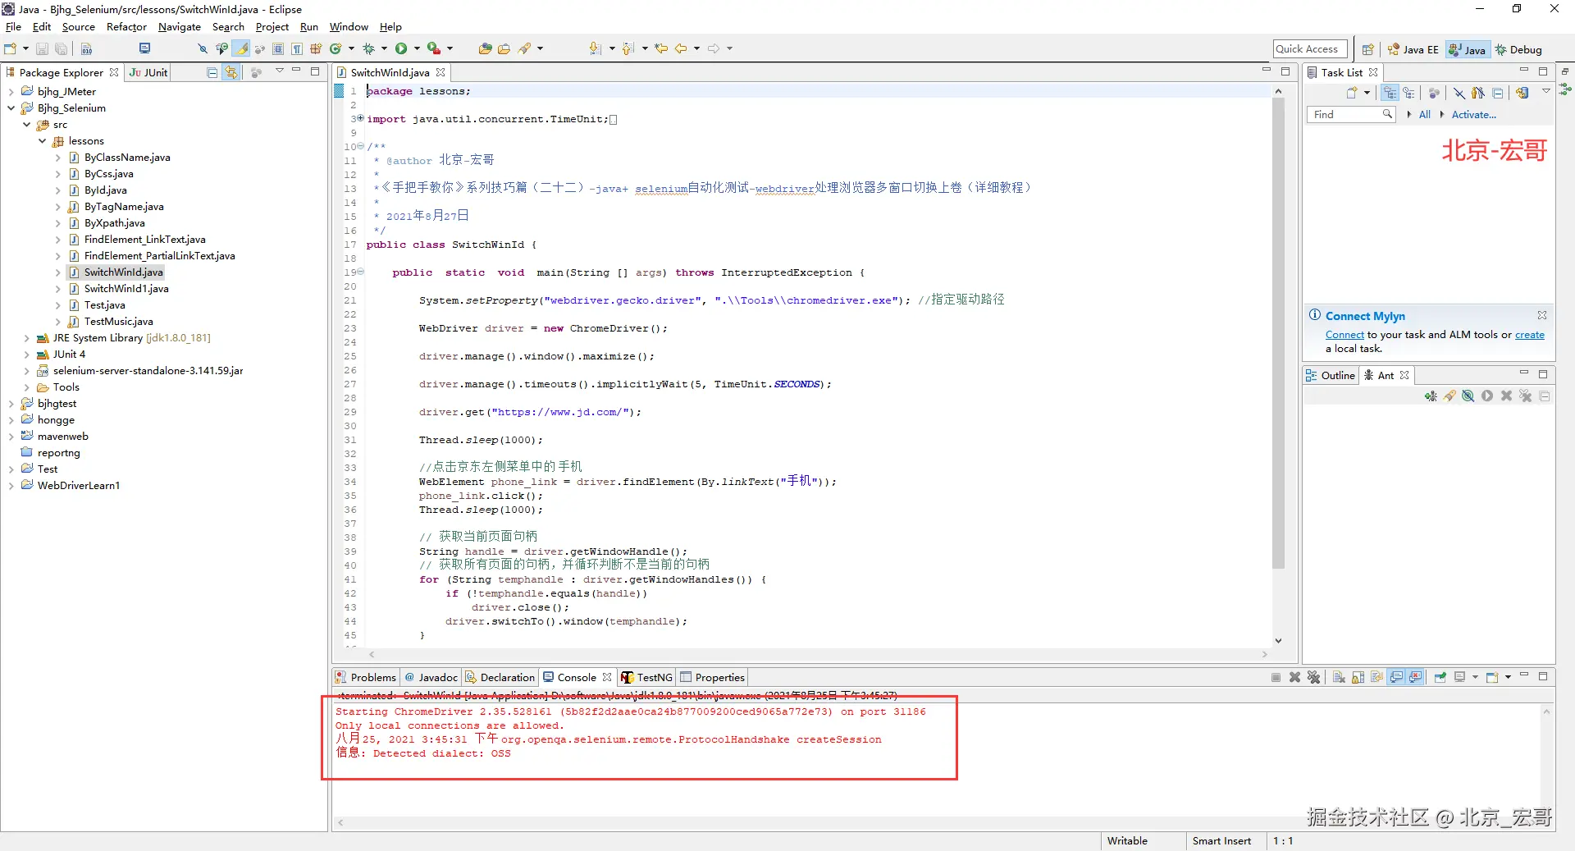Click the Next Annotation arrow icon

click(596, 49)
